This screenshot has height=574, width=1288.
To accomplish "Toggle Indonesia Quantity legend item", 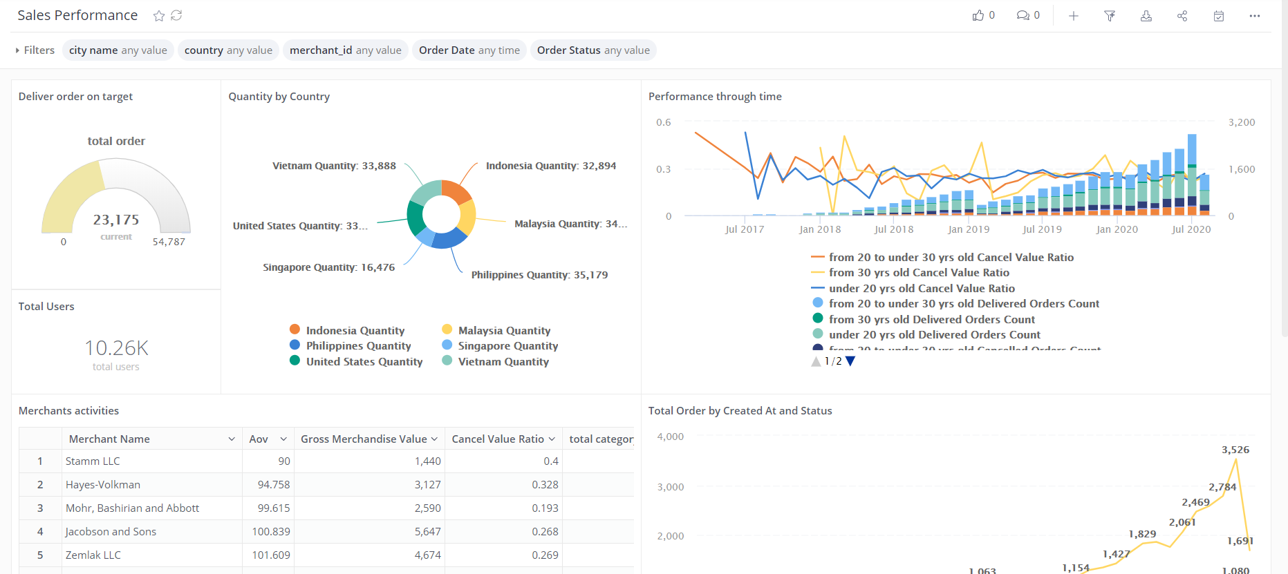I will pos(355,330).
